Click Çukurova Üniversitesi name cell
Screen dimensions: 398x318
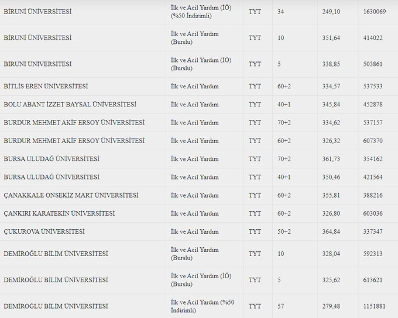point(44,231)
